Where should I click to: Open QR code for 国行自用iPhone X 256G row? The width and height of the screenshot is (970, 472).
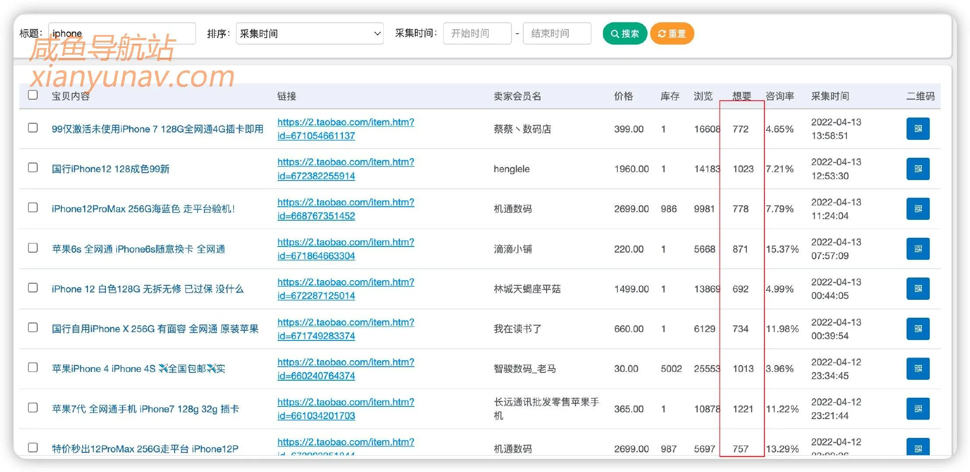coord(917,329)
